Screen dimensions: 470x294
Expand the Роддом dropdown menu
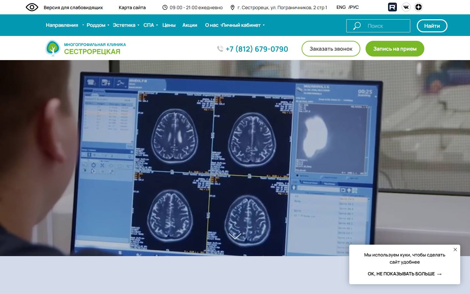click(x=98, y=25)
